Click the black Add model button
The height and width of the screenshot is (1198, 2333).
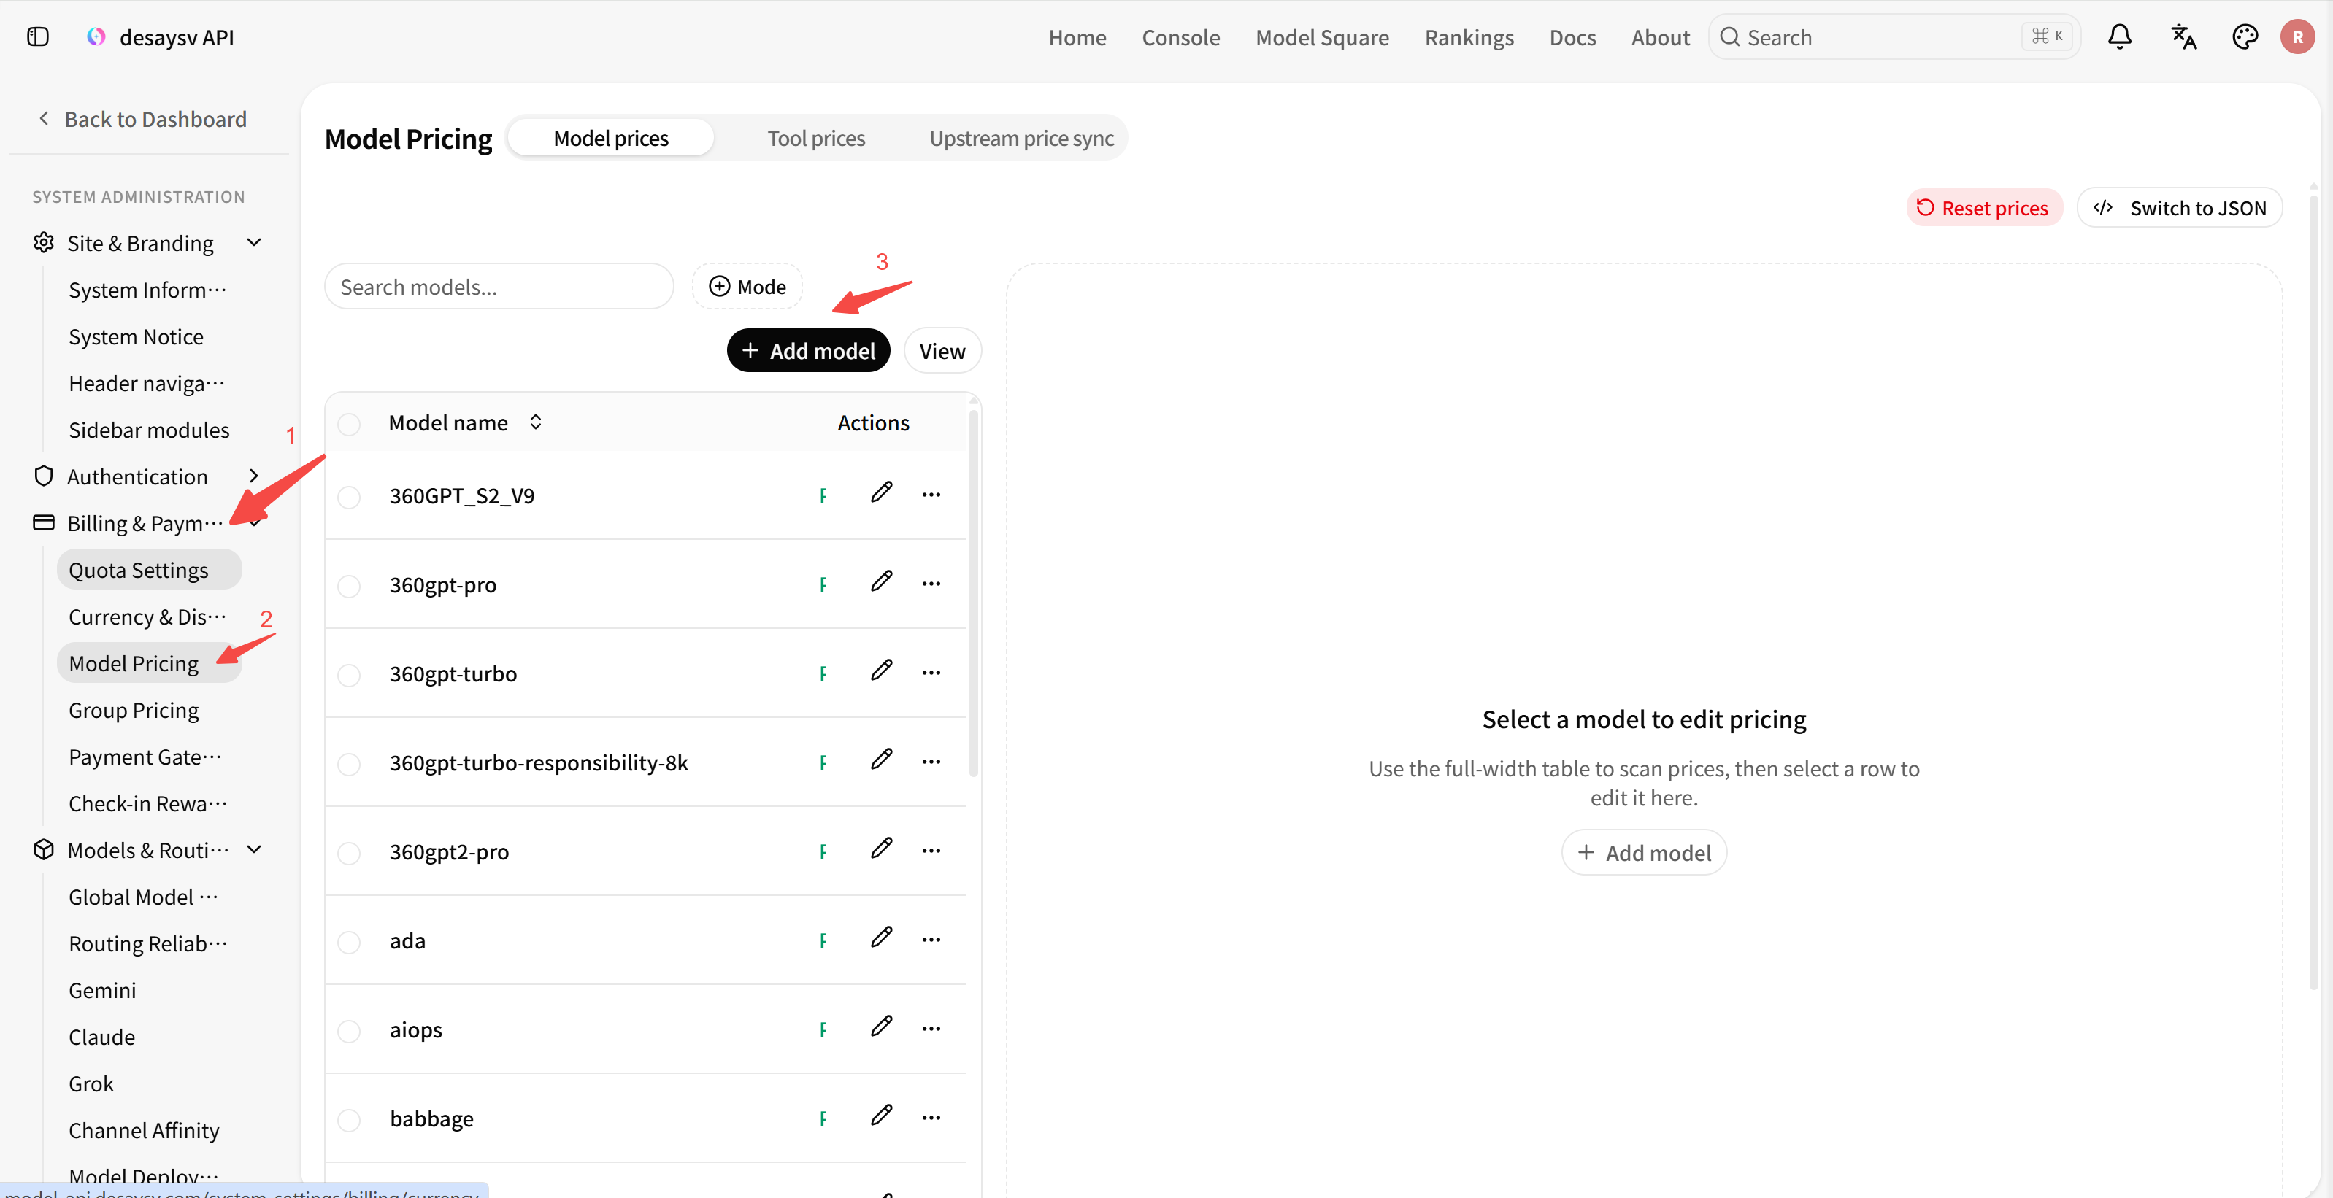coord(808,352)
